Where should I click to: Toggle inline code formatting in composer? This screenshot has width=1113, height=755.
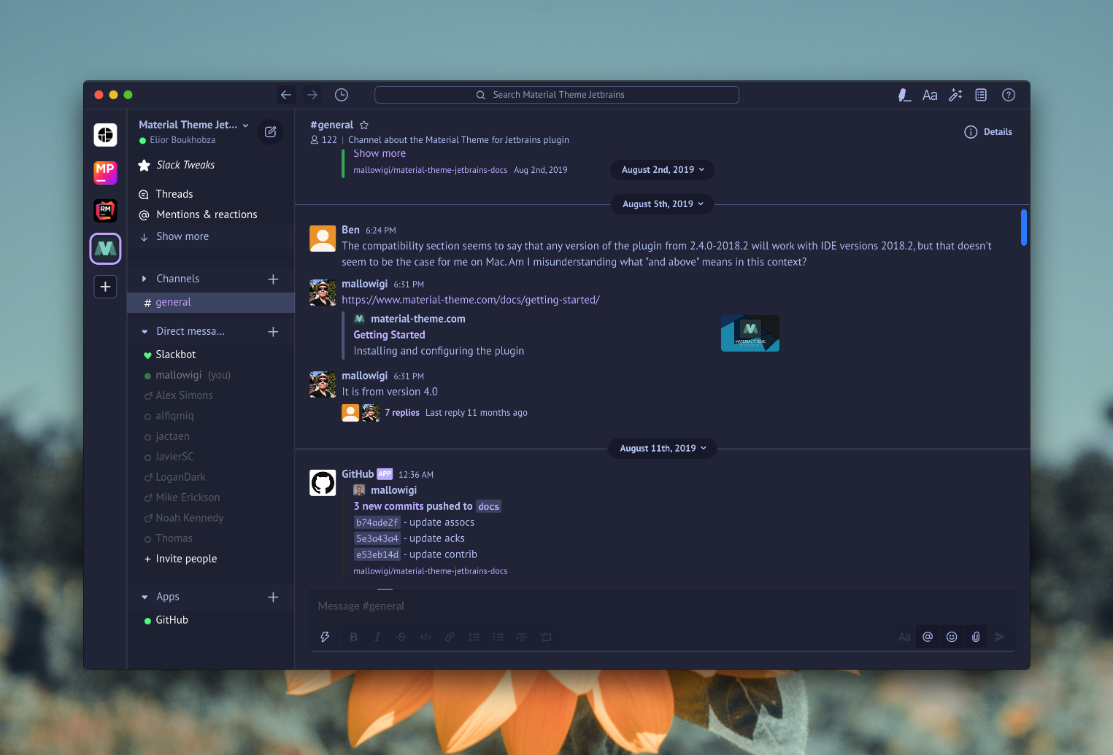pyautogui.click(x=425, y=637)
